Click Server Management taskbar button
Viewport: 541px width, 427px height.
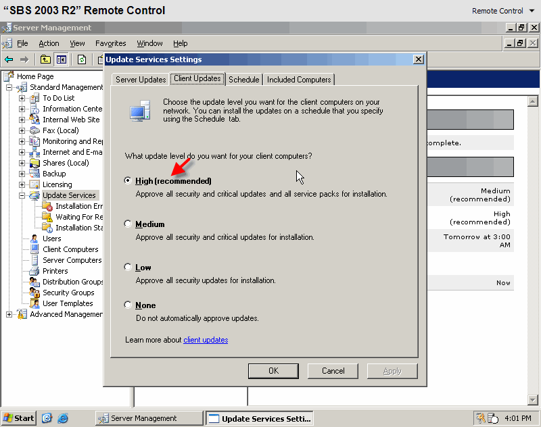pos(149,418)
